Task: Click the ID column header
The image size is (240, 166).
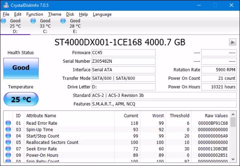Action: [x=18, y=116]
